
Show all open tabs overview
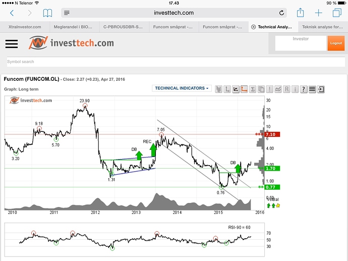click(x=337, y=13)
